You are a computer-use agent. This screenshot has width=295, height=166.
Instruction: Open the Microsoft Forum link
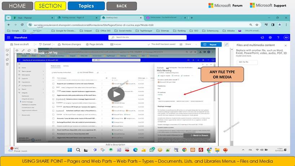pyautogui.click(x=225, y=5)
